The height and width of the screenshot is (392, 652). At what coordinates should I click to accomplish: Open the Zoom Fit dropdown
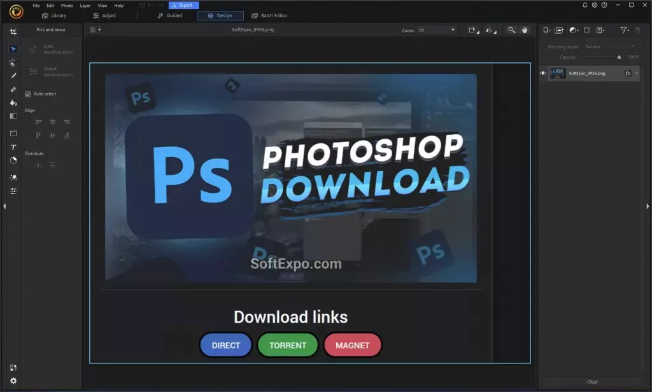[437, 29]
